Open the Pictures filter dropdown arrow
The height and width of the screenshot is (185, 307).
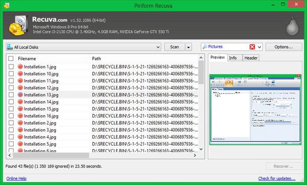(x=260, y=47)
